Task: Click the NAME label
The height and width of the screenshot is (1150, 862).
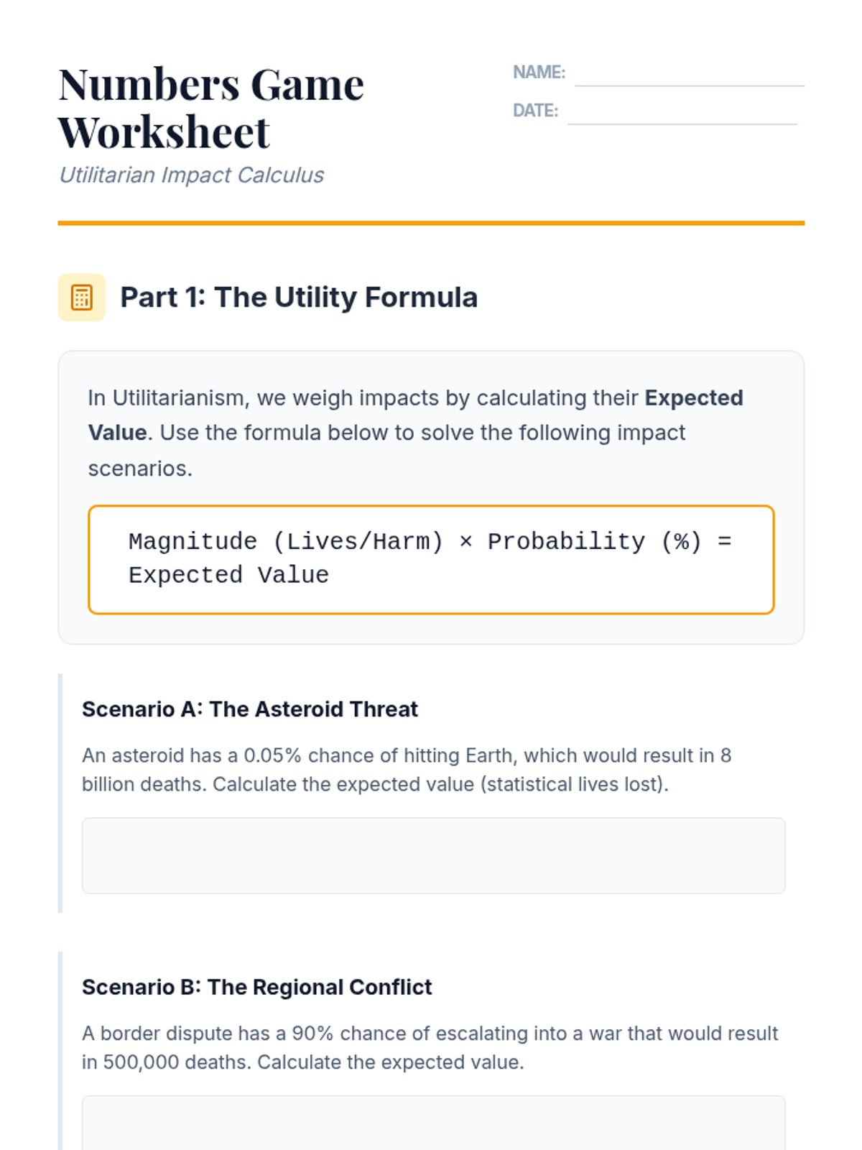Action: pyautogui.click(x=539, y=73)
